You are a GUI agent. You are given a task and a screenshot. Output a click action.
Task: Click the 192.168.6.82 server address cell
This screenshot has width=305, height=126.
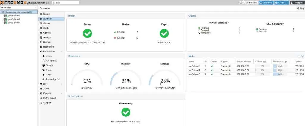tap(243, 74)
